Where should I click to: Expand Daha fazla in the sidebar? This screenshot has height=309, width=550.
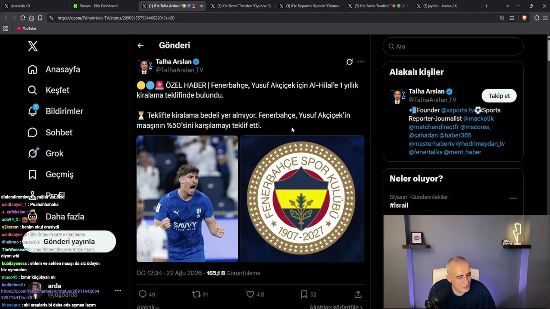point(55,217)
